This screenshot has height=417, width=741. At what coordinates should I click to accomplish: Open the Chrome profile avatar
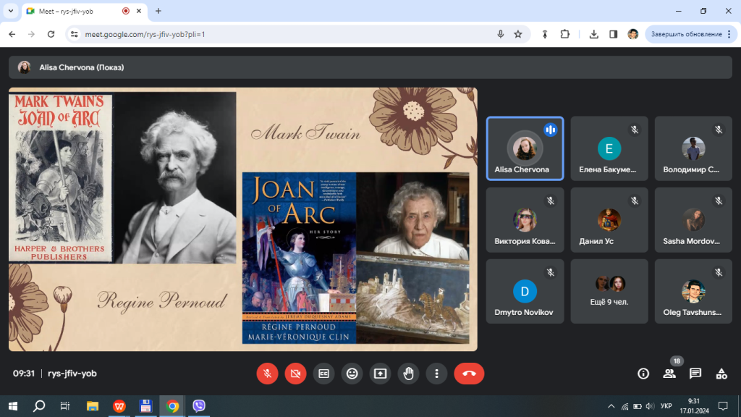632,34
